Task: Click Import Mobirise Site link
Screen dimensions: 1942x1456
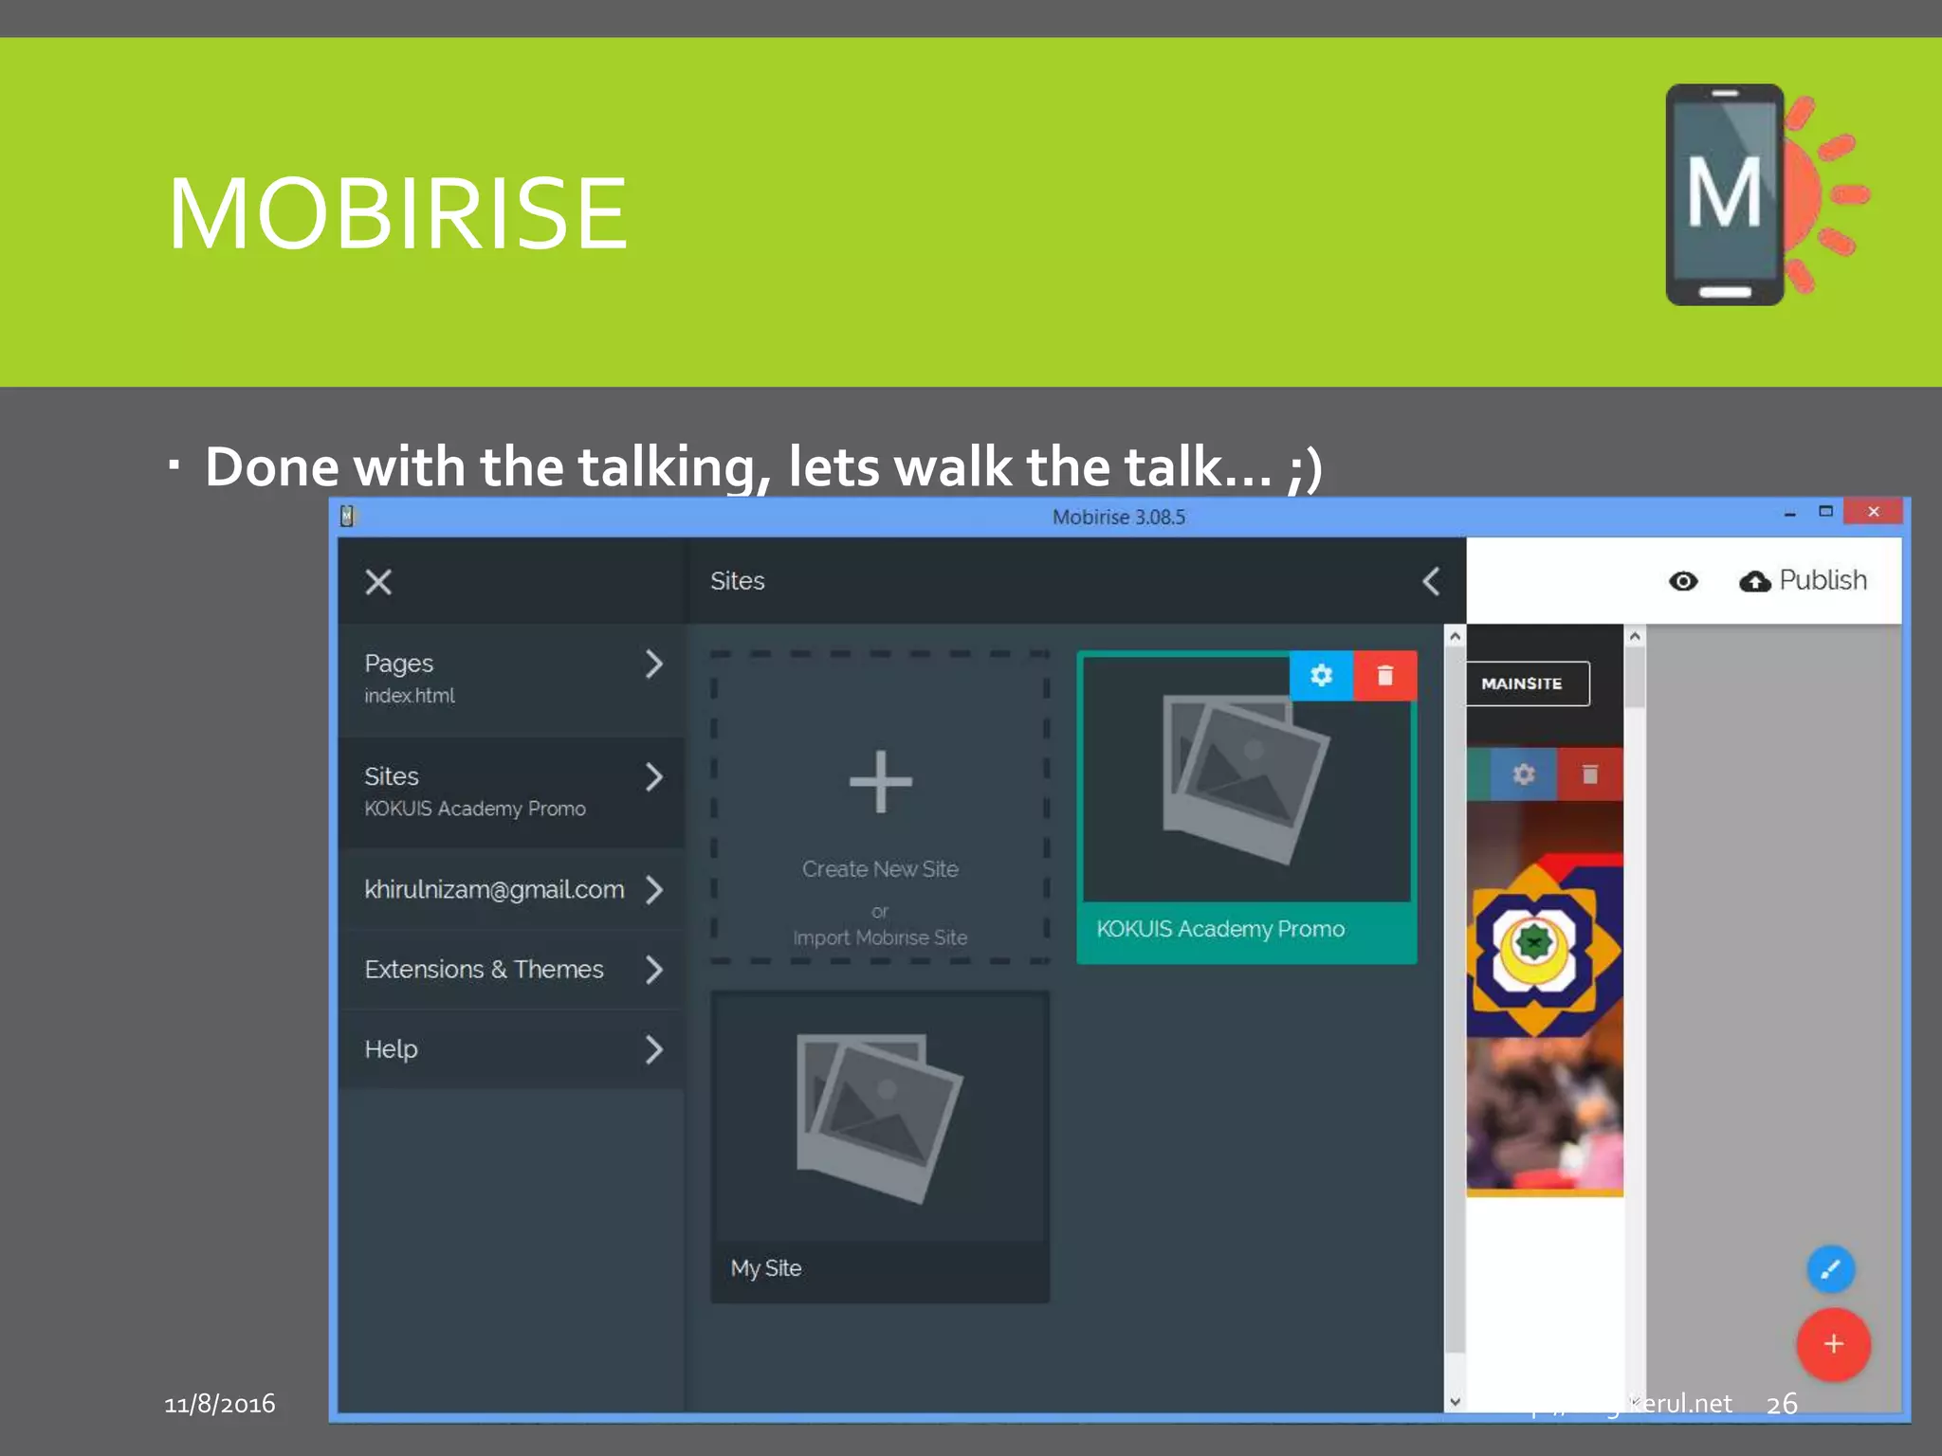Action: [880, 937]
